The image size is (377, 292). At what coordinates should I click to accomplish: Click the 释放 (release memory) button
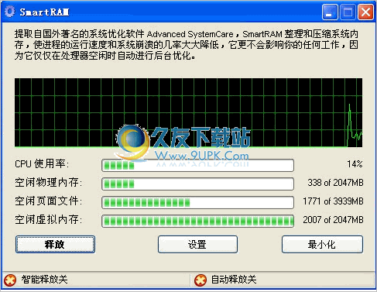pyautogui.click(x=55, y=244)
